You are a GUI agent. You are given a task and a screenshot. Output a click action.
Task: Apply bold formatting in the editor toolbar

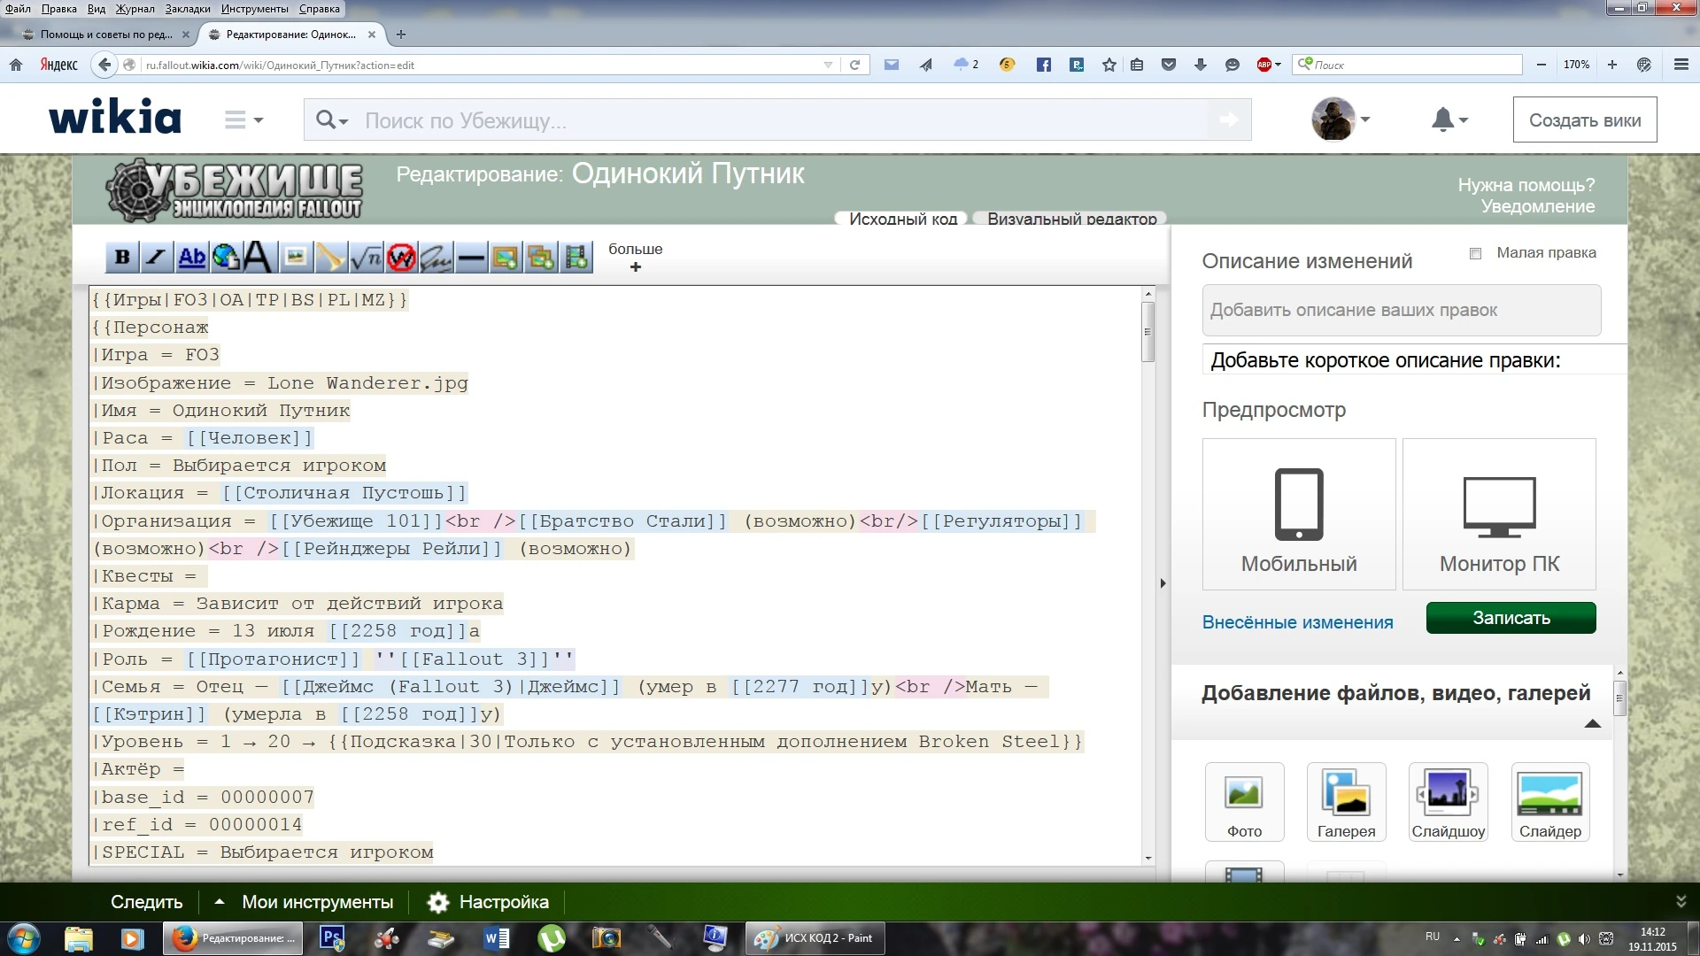coord(122,258)
